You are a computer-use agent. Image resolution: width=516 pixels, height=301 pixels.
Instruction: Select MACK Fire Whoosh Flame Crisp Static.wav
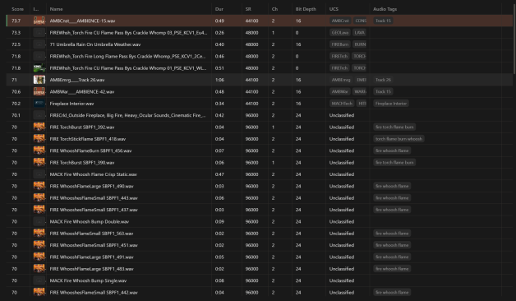pos(93,174)
